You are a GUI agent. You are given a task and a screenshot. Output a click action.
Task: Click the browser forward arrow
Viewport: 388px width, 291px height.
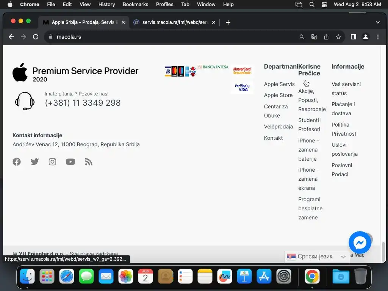(23, 37)
